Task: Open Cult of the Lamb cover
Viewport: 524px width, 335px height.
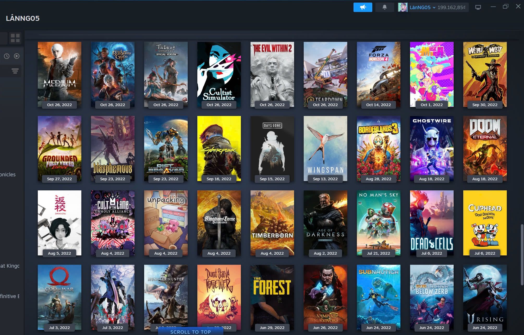Action: pyautogui.click(x=113, y=223)
